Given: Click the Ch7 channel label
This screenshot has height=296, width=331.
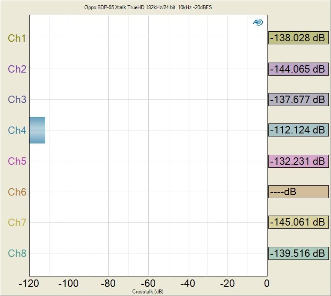Looking at the screenshot, I should (x=17, y=223).
